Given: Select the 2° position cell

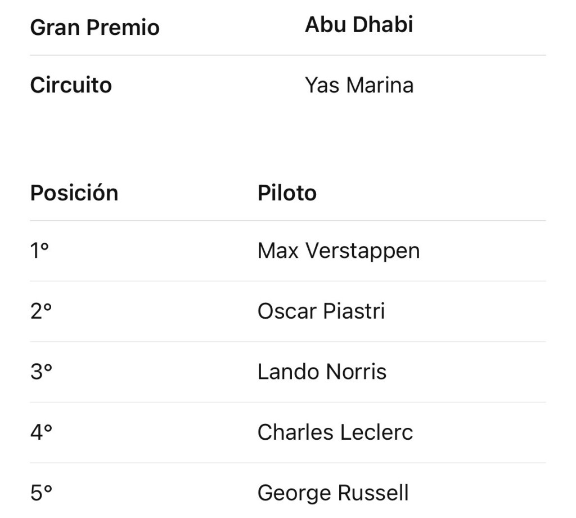Looking at the screenshot, I should (41, 311).
